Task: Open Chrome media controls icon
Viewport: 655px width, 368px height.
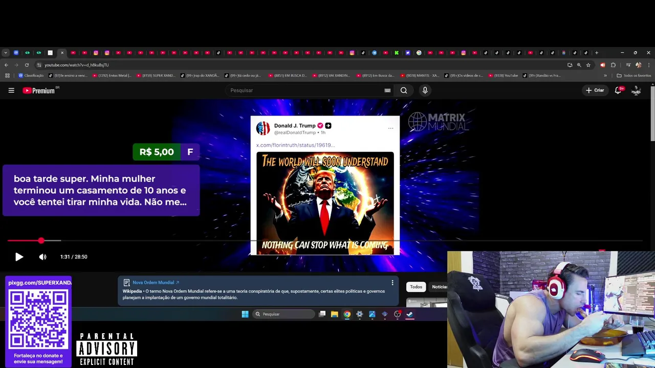Action: coord(628,65)
